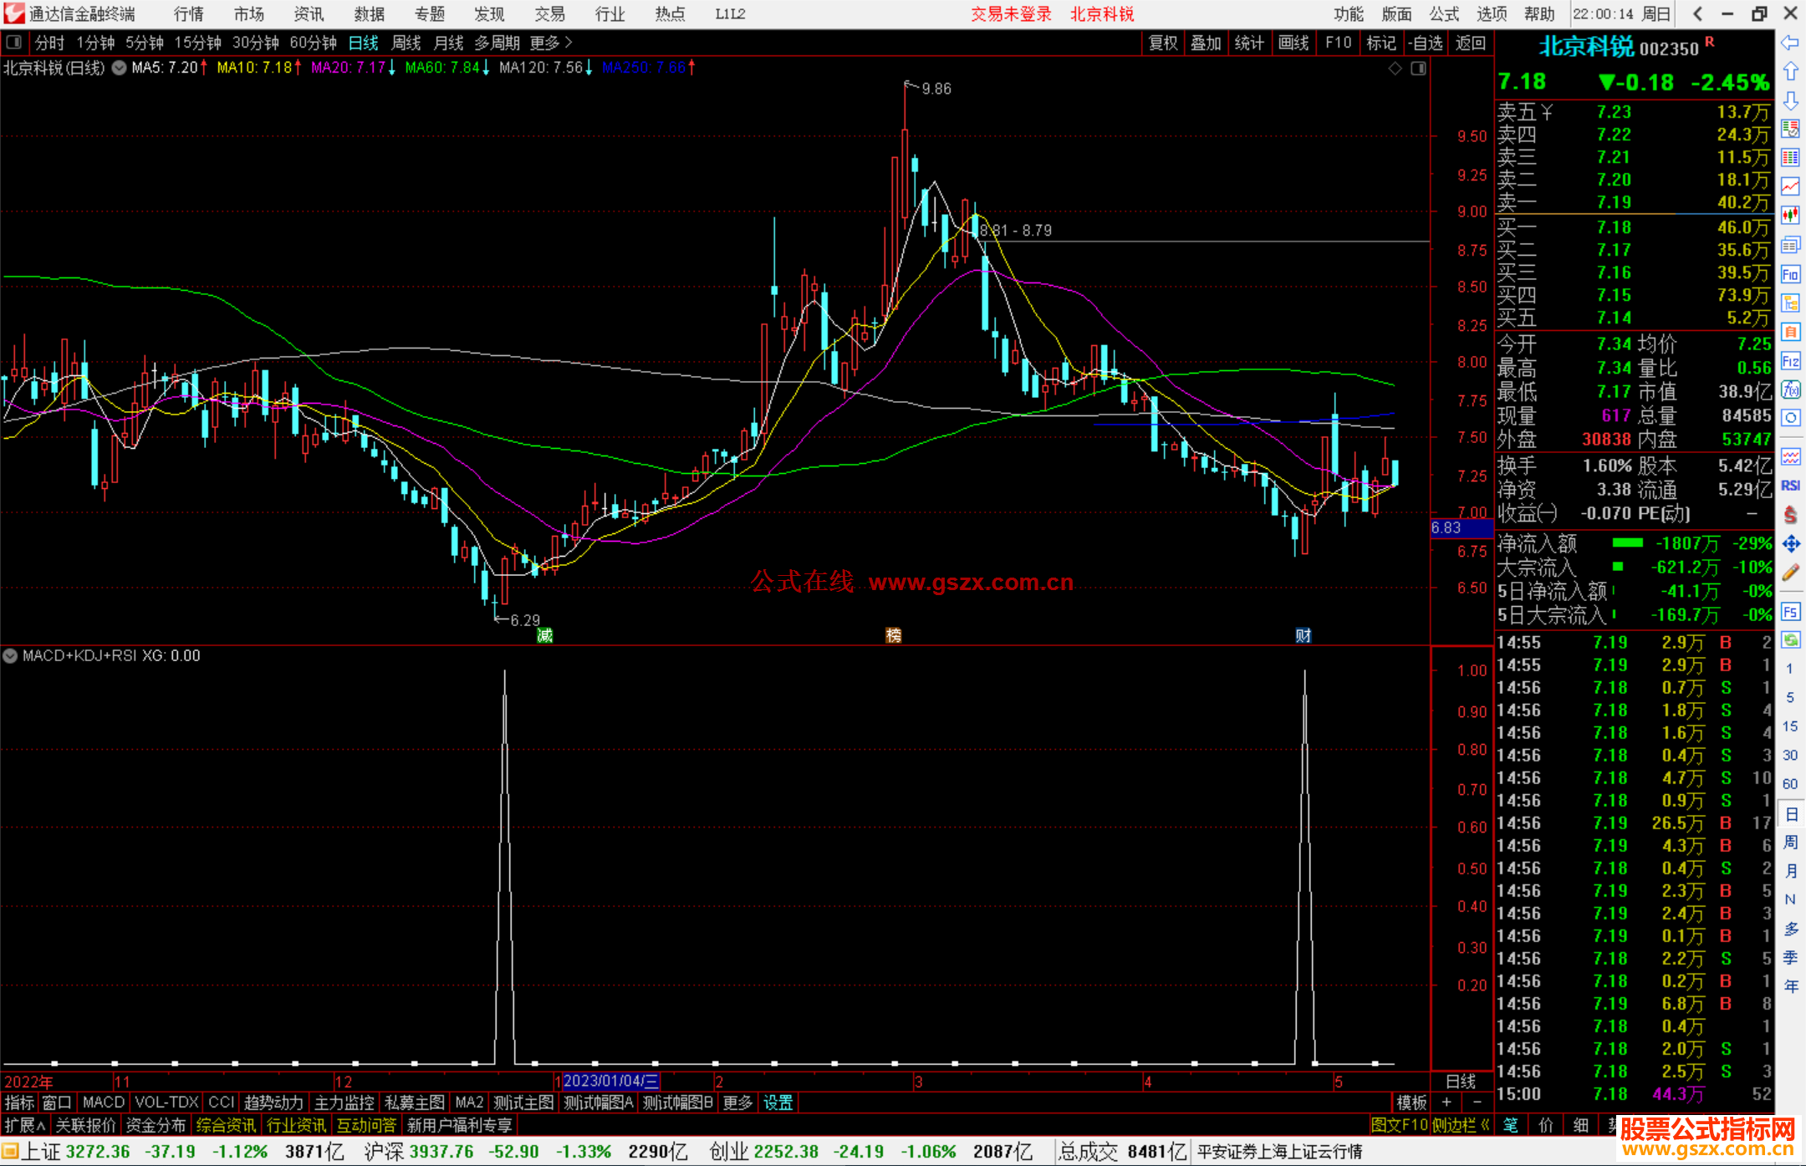The height and width of the screenshot is (1166, 1806).
Task: Click the plus zoom-in chart stepper
Action: tap(1446, 1102)
